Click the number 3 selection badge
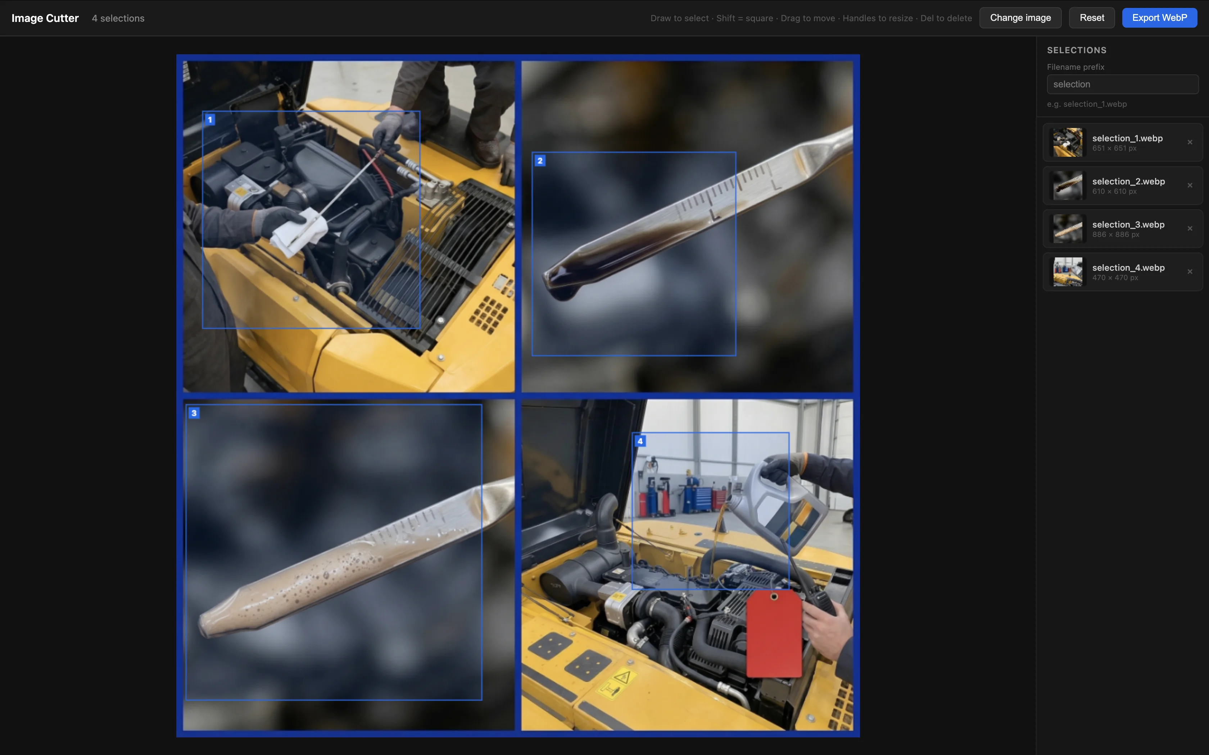This screenshot has width=1209, height=755. 194,413
